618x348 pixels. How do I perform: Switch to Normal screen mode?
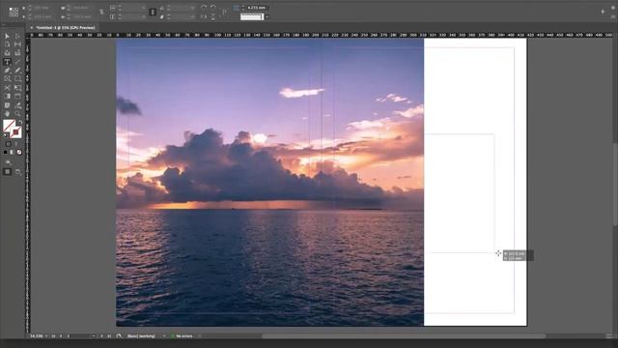[x=7, y=172]
